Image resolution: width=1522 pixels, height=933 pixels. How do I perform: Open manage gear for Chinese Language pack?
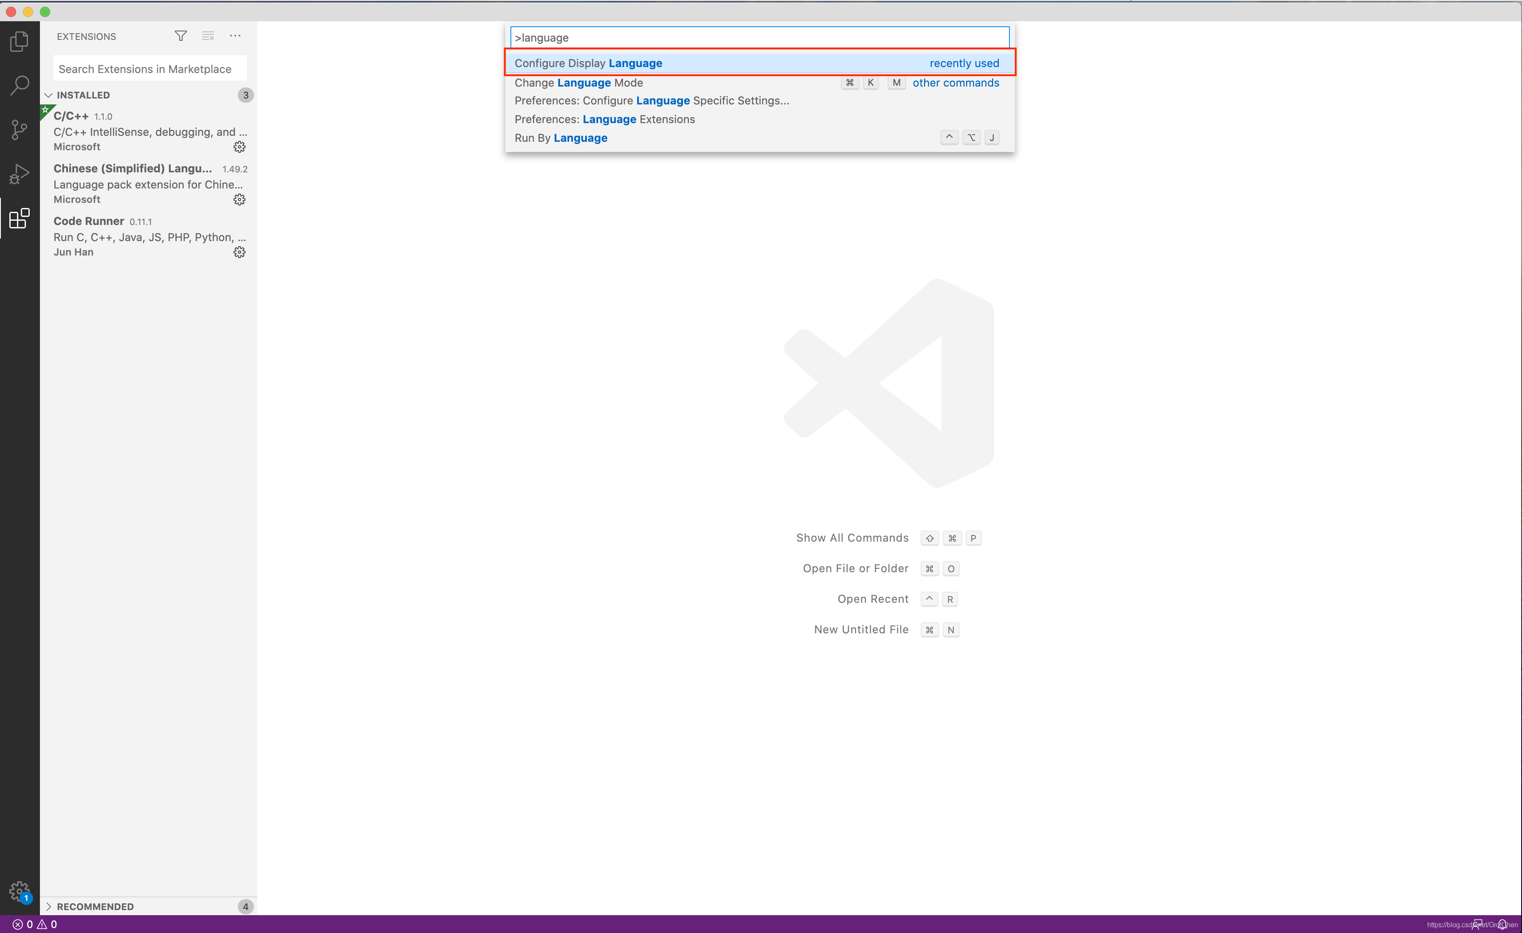coord(239,200)
